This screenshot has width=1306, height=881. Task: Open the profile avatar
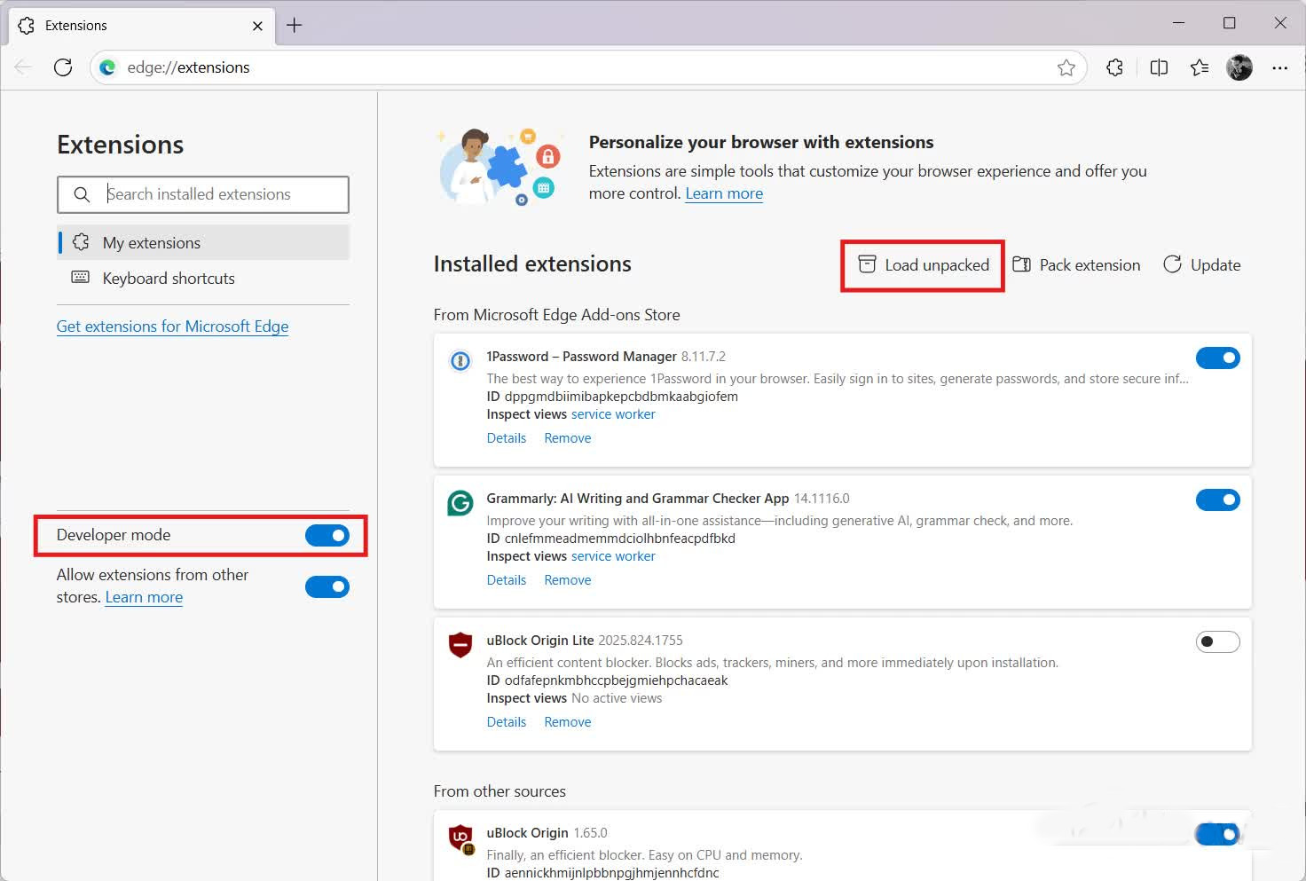click(x=1239, y=67)
